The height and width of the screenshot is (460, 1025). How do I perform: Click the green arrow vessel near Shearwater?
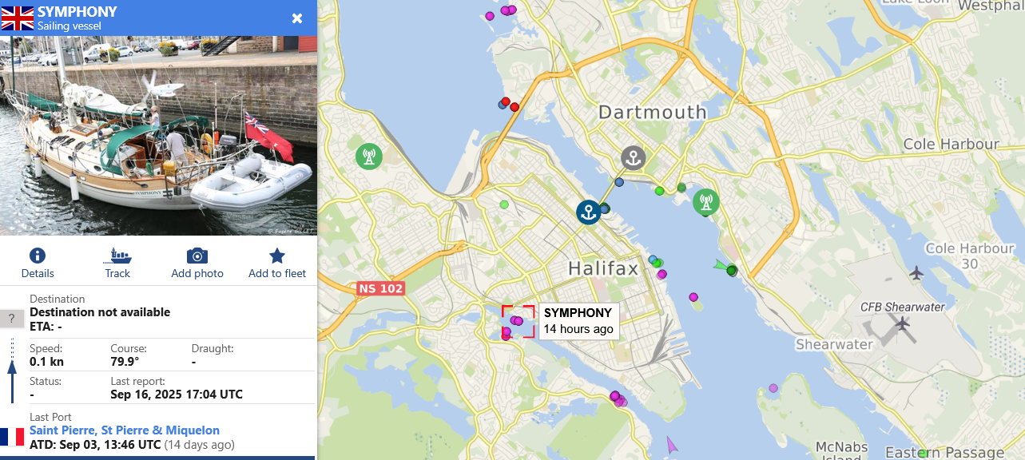pyautogui.click(x=721, y=266)
